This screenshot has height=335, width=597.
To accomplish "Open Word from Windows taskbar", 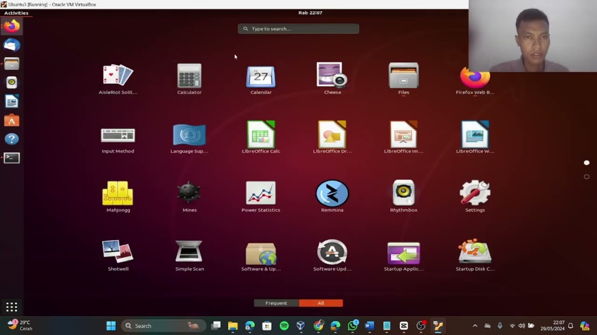I will coord(369,326).
